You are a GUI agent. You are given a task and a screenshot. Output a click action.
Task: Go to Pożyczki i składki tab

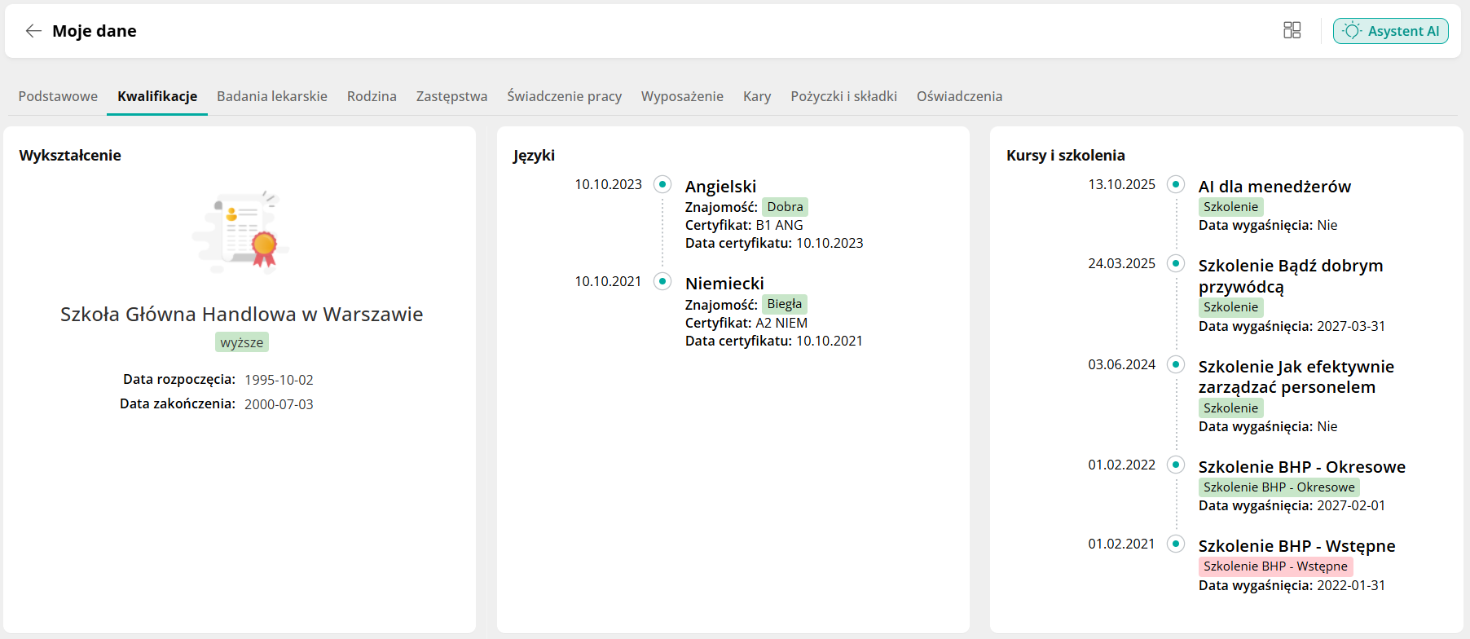pyautogui.click(x=843, y=96)
